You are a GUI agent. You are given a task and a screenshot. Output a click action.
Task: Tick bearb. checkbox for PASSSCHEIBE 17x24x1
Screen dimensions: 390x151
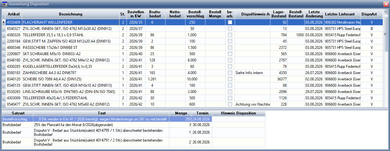click(230, 48)
